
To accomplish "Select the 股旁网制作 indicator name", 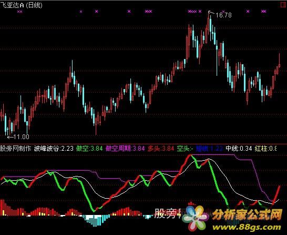I will pos(16,149).
